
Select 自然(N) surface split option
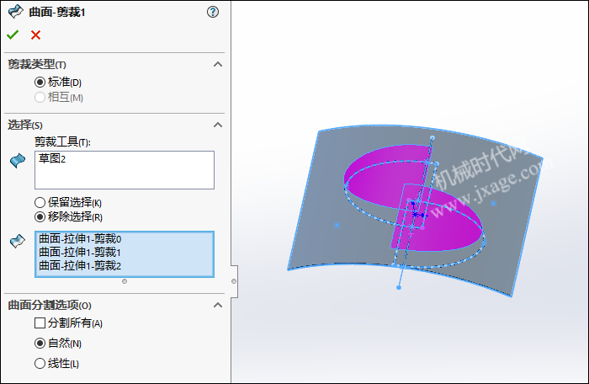coord(40,343)
